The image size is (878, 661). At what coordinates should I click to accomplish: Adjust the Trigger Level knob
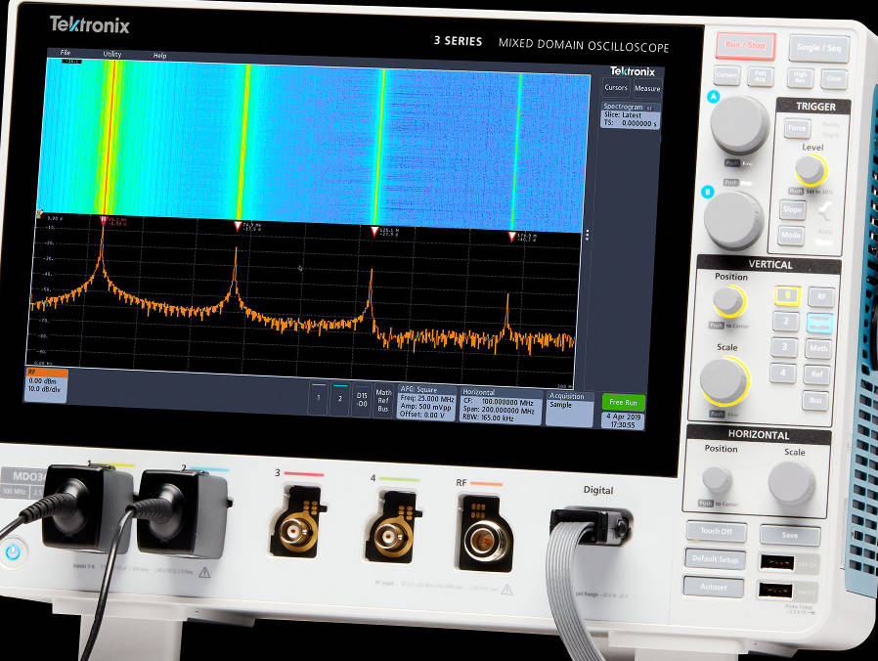pos(809,171)
